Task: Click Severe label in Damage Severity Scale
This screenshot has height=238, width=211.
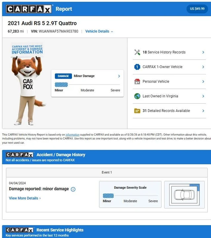Action: click(x=153, y=201)
